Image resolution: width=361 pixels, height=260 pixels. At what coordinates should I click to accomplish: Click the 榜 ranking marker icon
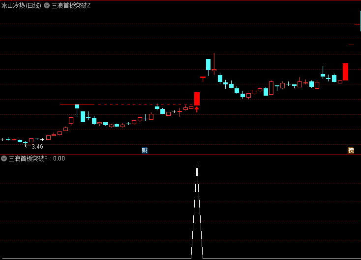click(351, 151)
